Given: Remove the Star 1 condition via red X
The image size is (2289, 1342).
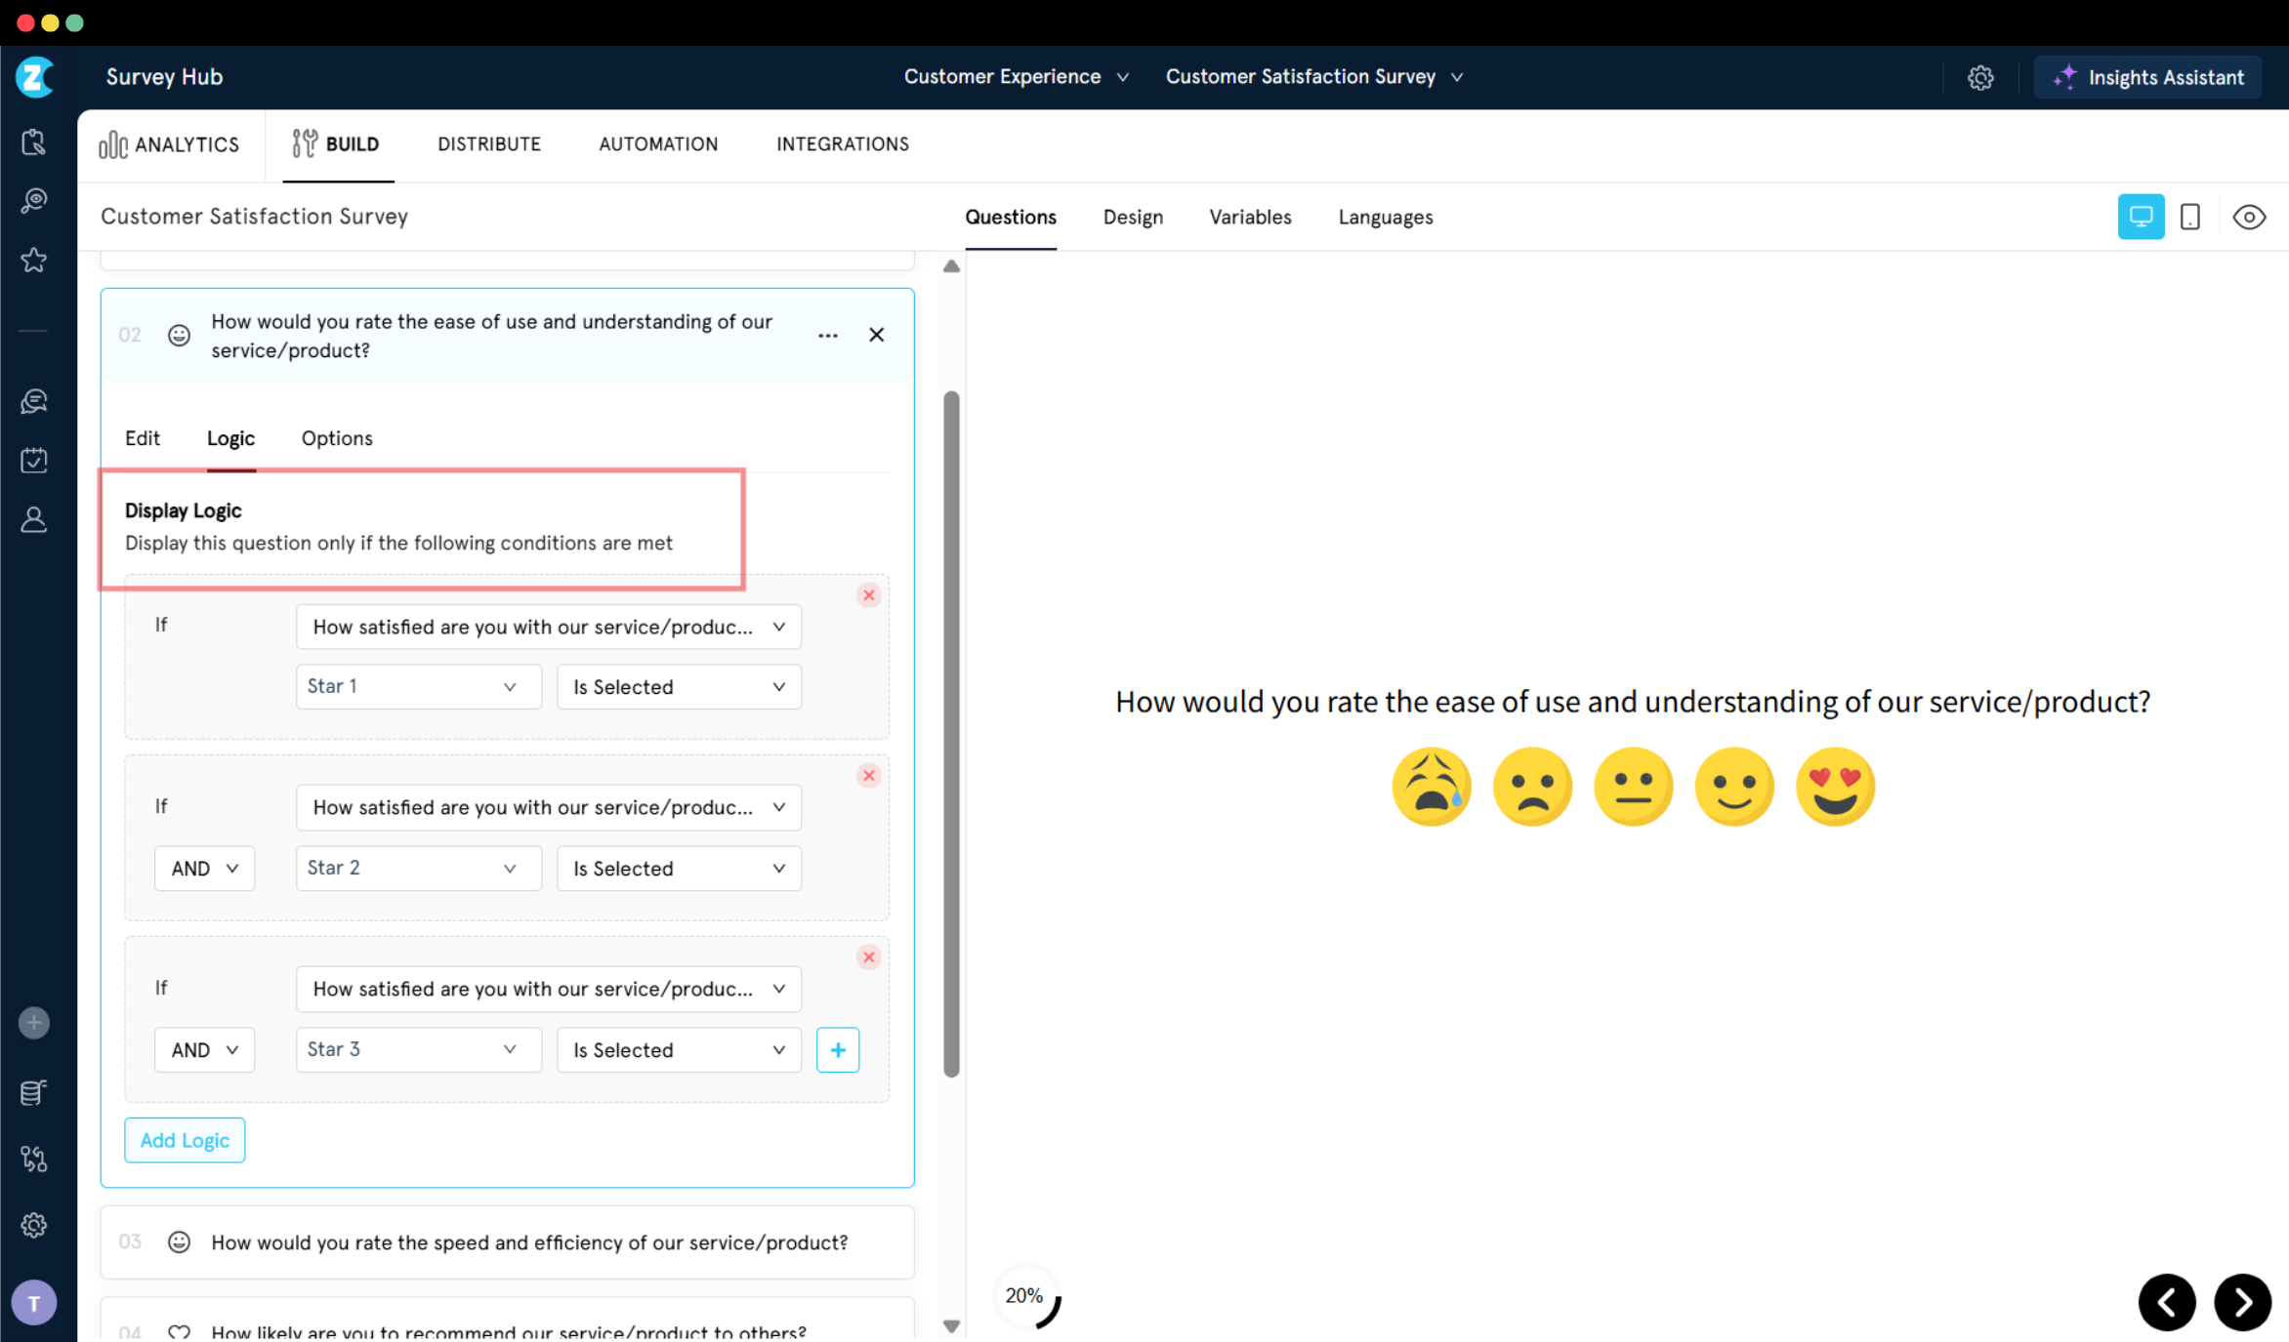Looking at the screenshot, I should [868, 595].
